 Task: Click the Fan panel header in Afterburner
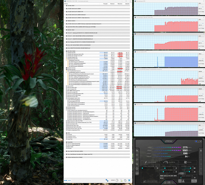tap(188, 162)
